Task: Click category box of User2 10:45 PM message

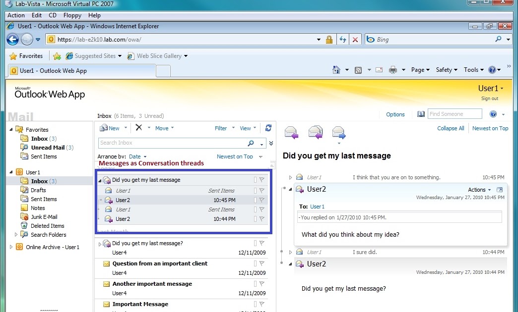Action: point(255,200)
